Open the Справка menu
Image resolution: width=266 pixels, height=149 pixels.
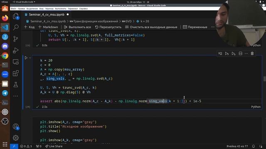click(x=83, y=9)
